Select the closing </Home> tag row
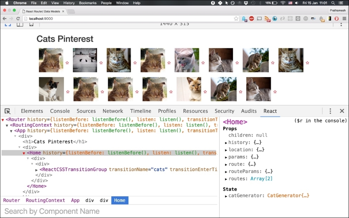The image size is (349, 218). (x=37, y=186)
